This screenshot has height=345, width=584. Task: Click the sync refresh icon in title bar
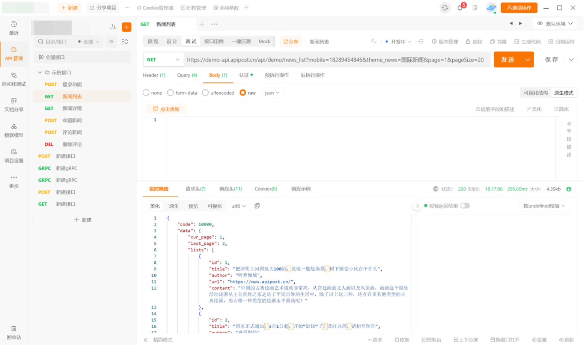(x=445, y=8)
